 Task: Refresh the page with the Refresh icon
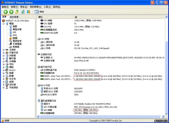tap(23, 12)
